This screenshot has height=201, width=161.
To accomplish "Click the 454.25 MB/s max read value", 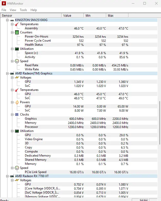I will 120,65.
